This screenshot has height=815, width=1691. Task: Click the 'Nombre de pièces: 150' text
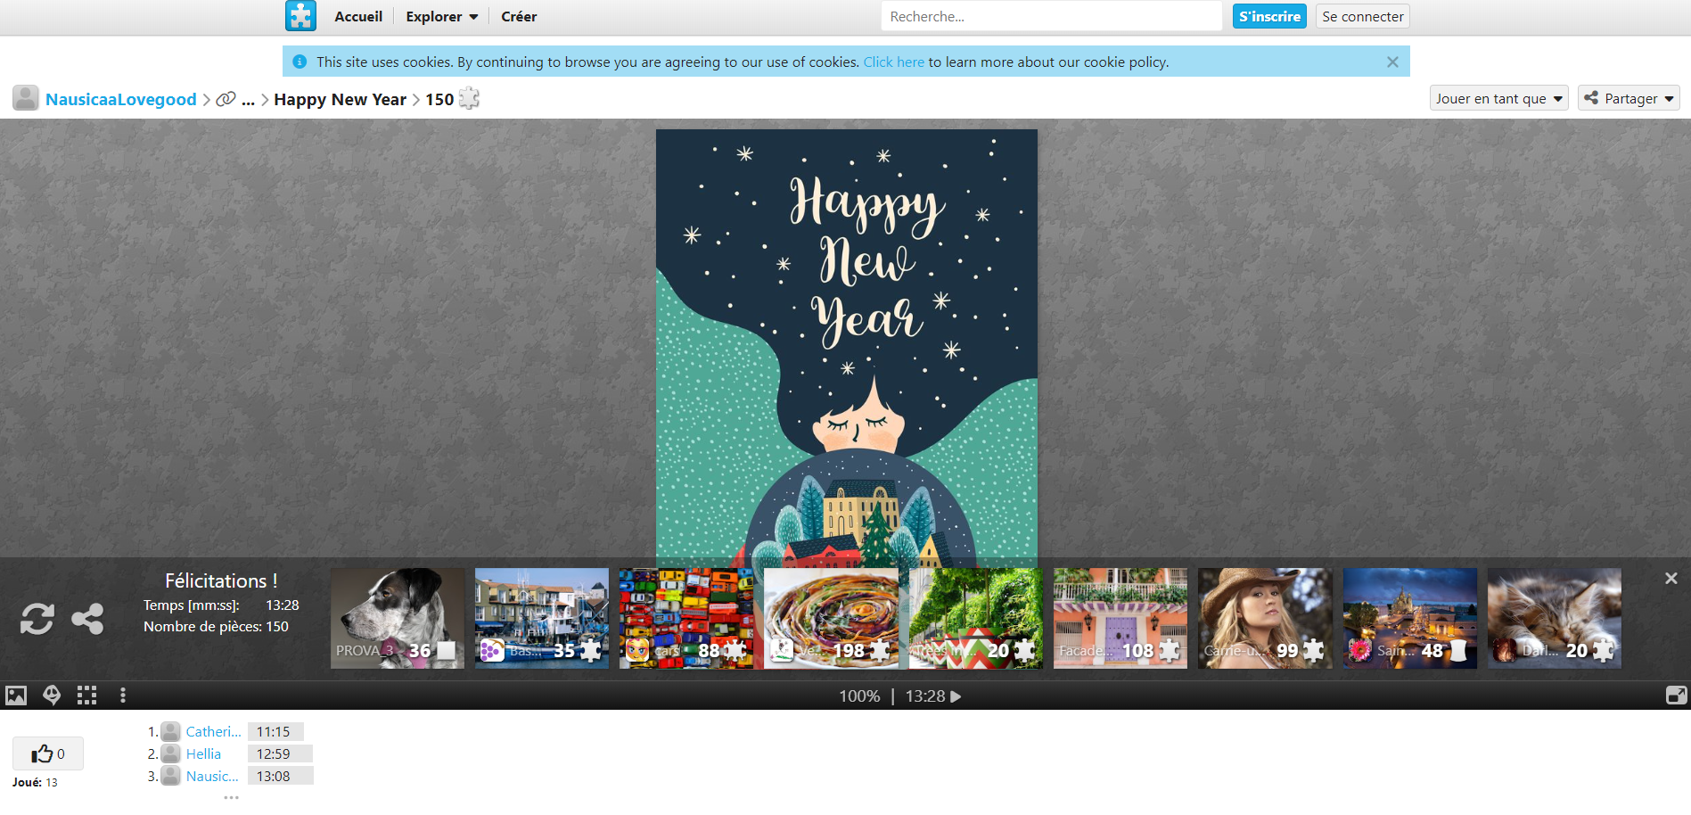coord(216,626)
